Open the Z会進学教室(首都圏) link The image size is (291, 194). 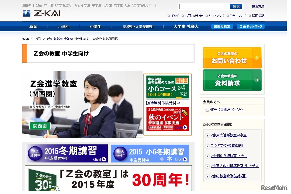tap(227, 145)
